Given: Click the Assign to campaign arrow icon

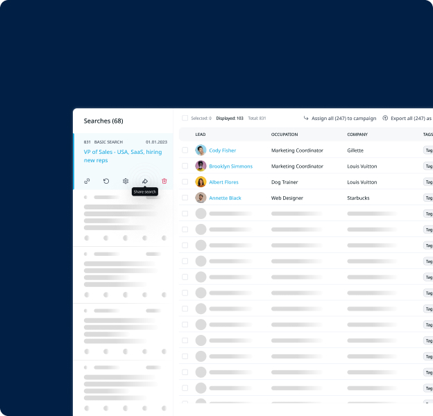Looking at the screenshot, I should pyautogui.click(x=306, y=118).
